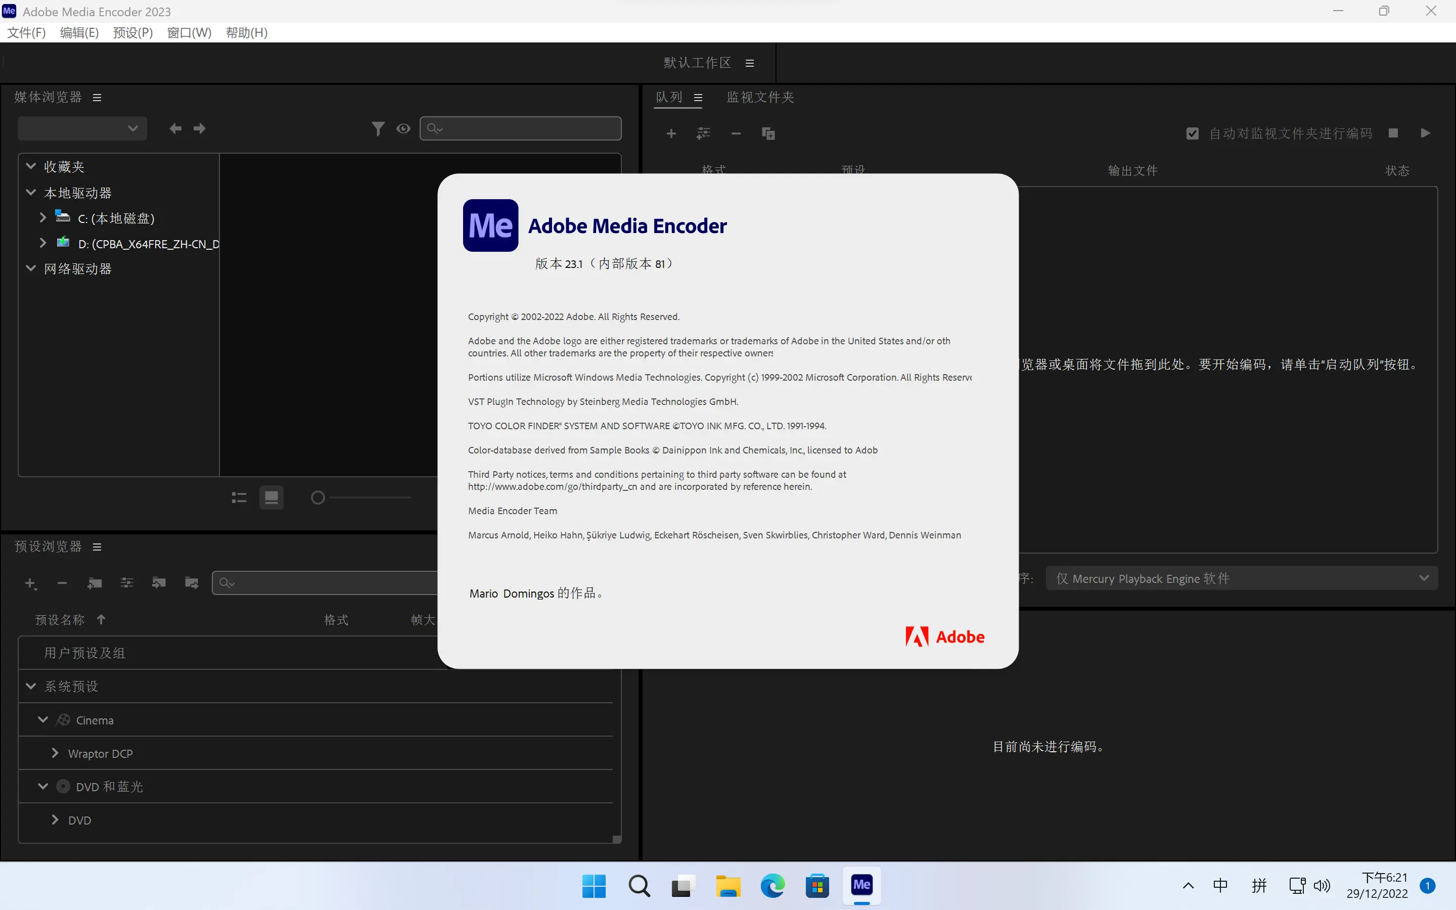Viewport: 1456px width, 910px height.
Task: Toggle the view-as eye icon in media browser
Action: (x=404, y=129)
